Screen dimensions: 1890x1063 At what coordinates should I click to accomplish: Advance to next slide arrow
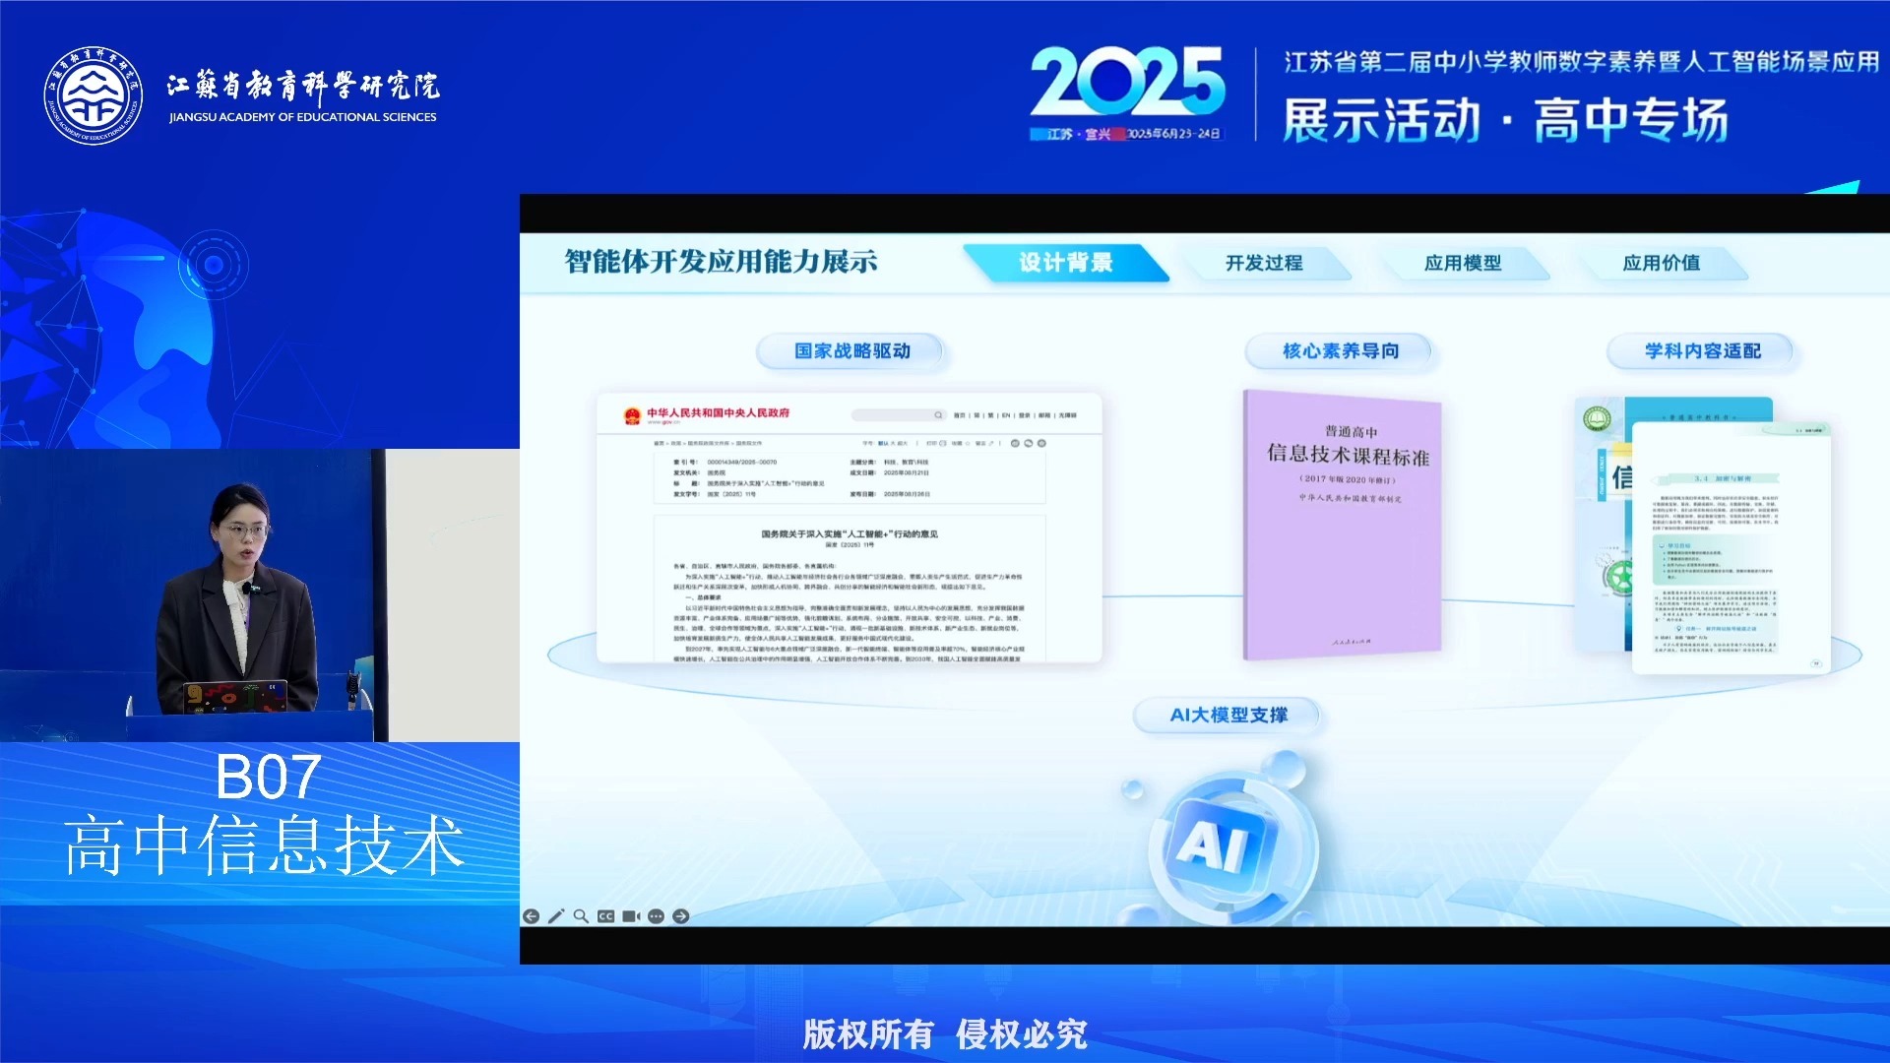680,916
